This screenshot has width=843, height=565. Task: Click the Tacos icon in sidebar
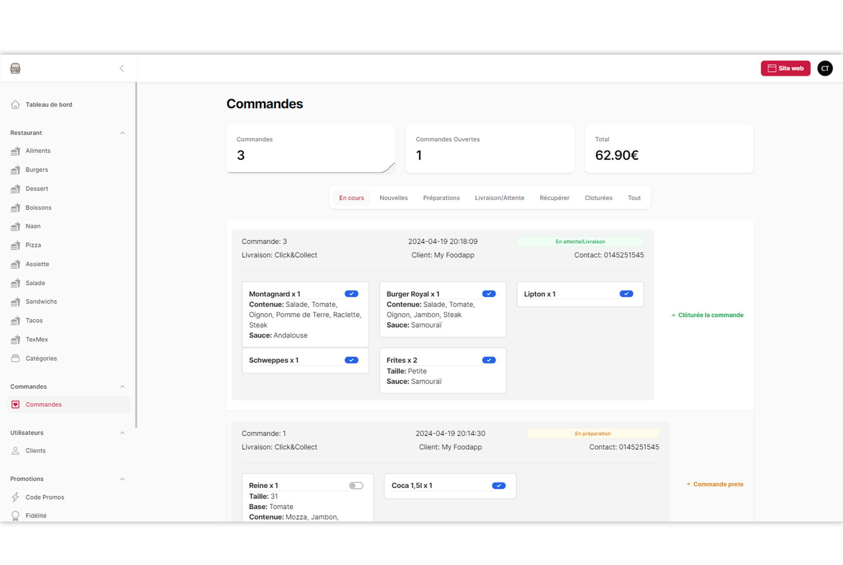[x=15, y=320]
